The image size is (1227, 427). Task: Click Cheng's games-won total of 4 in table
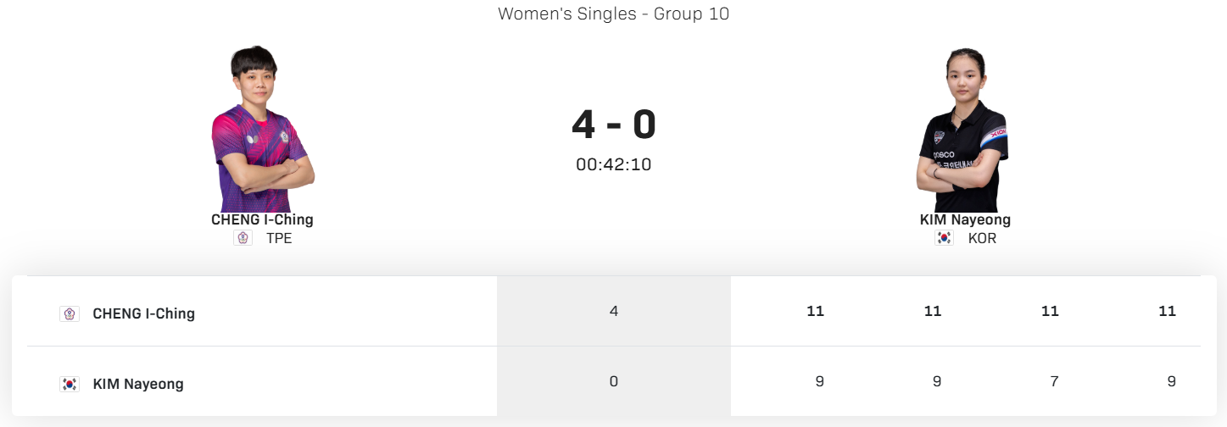(x=614, y=311)
